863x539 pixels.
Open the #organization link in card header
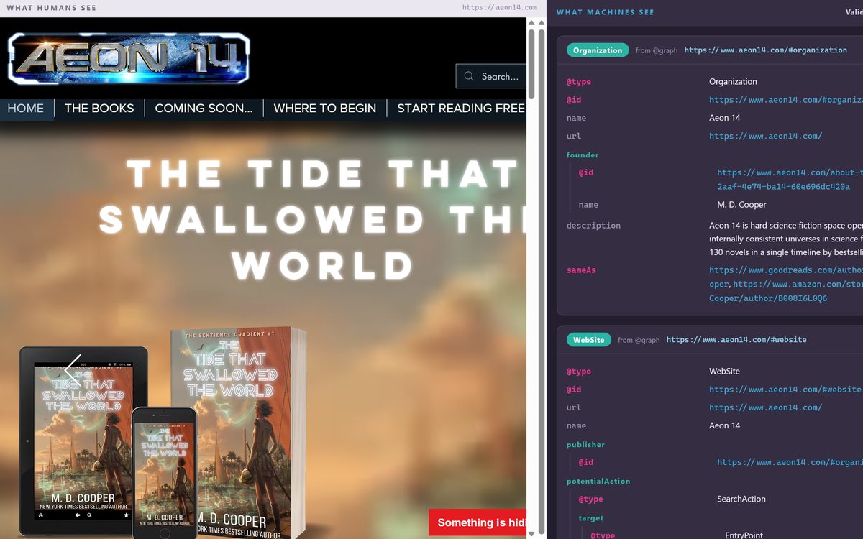point(766,50)
